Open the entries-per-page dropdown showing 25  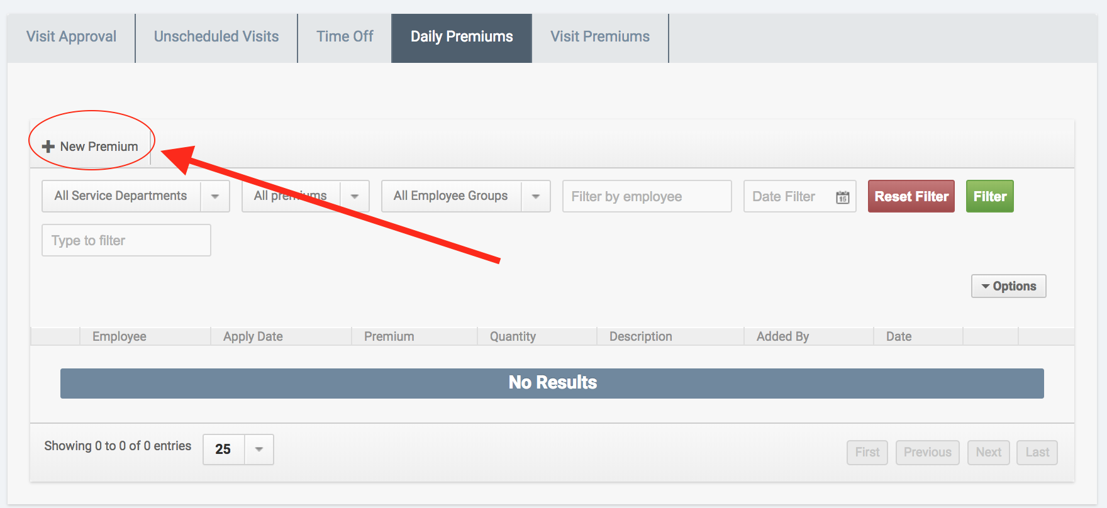point(259,450)
